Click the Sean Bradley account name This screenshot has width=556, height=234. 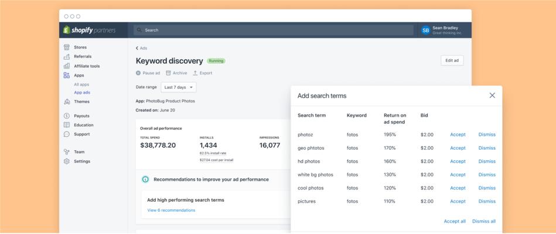445,28
